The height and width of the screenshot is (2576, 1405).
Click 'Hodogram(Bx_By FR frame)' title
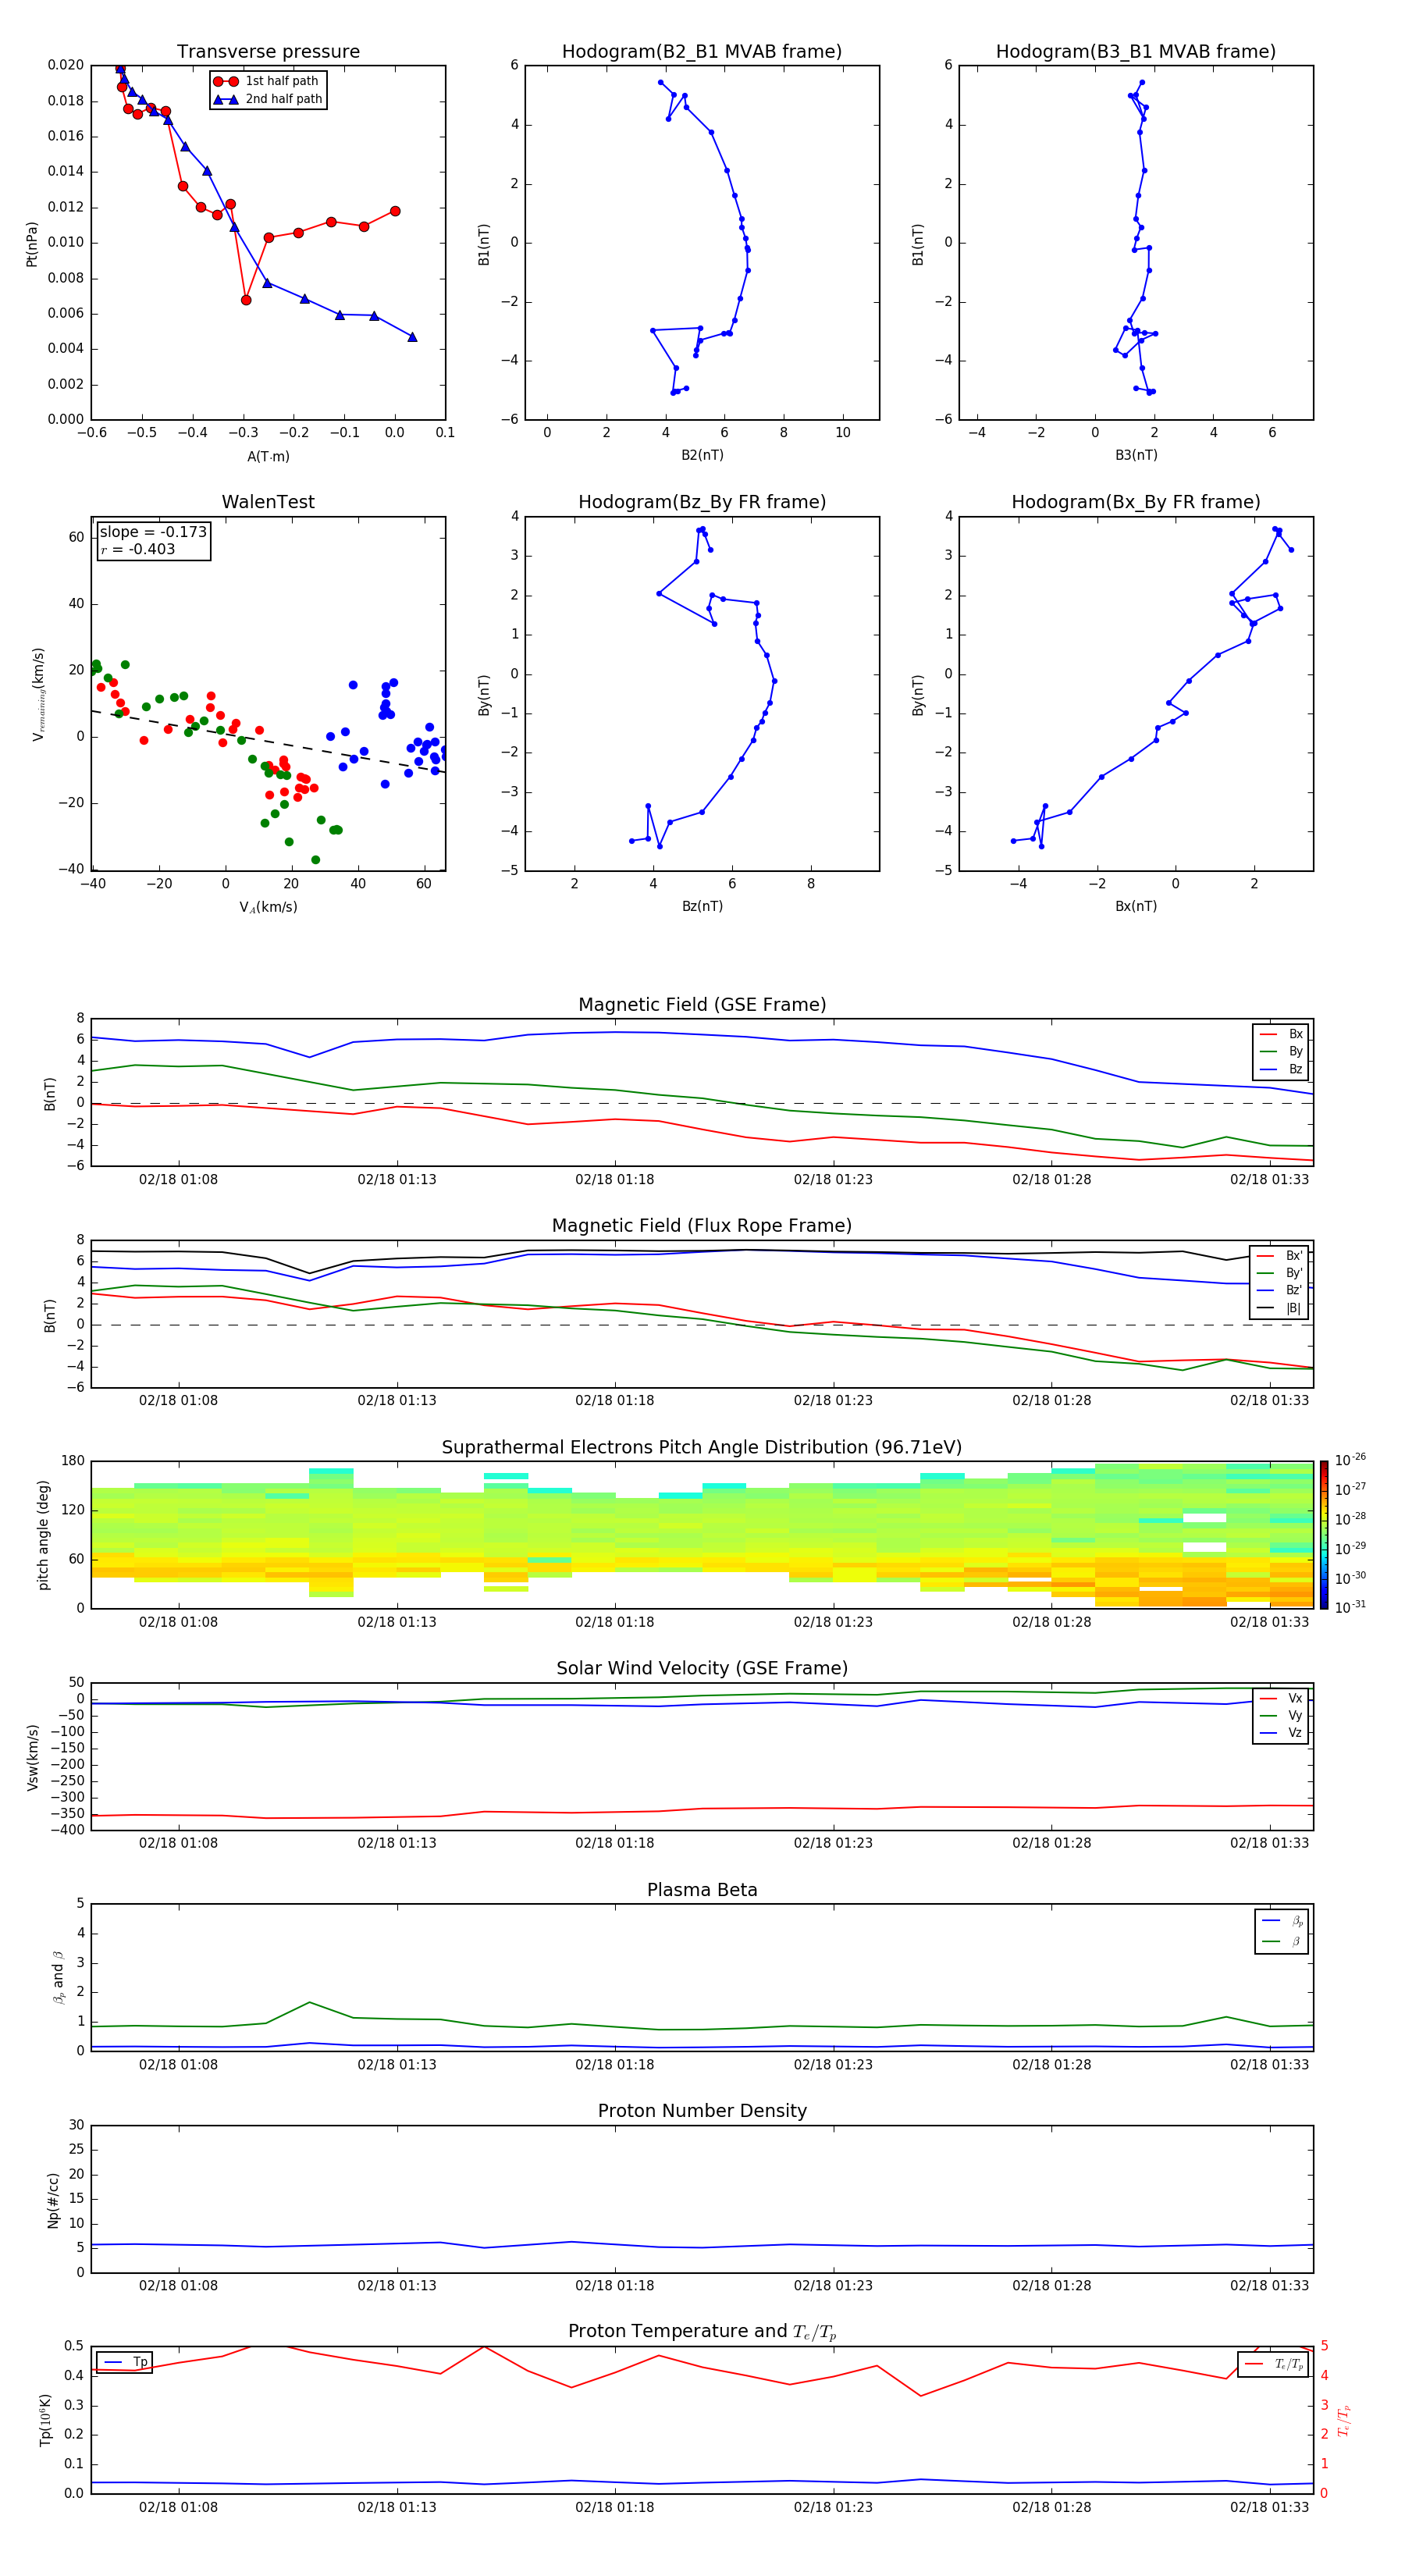tap(1136, 502)
